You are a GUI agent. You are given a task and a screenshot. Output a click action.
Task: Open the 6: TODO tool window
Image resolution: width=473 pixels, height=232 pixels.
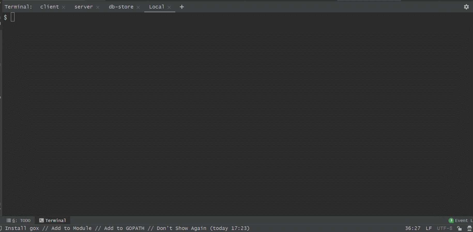coord(19,220)
